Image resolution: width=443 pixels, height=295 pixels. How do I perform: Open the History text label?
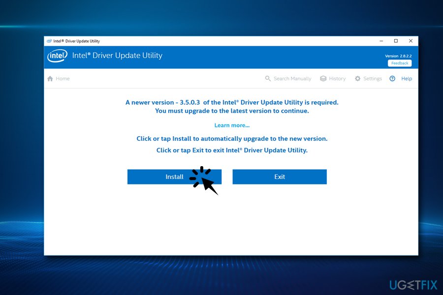point(337,79)
